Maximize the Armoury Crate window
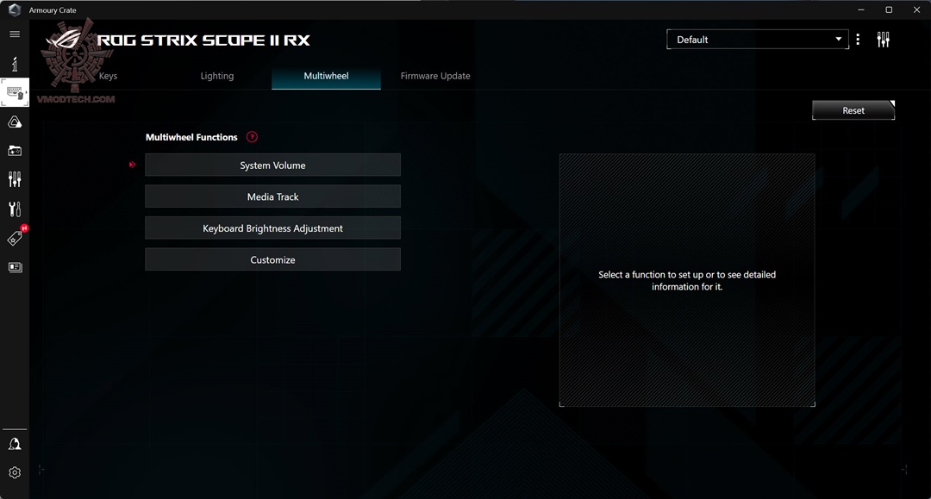The width and height of the screenshot is (931, 499). pyautogui.click(x=889, y=9)
